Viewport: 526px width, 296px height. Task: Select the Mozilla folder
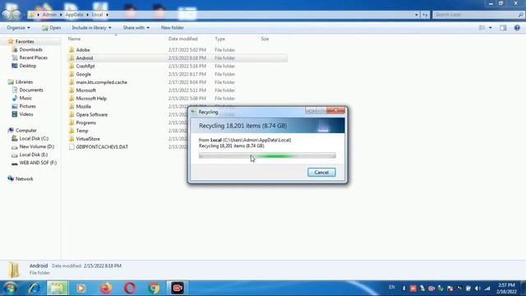tap(83, 106)
